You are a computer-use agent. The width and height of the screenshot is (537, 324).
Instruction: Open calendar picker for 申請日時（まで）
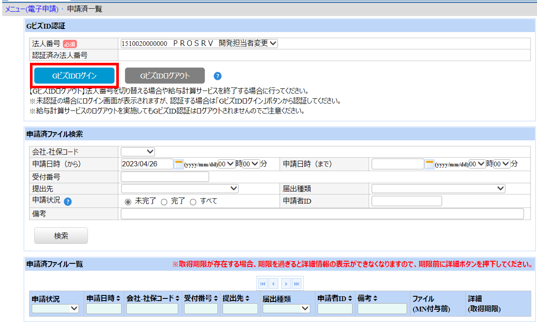429,164
